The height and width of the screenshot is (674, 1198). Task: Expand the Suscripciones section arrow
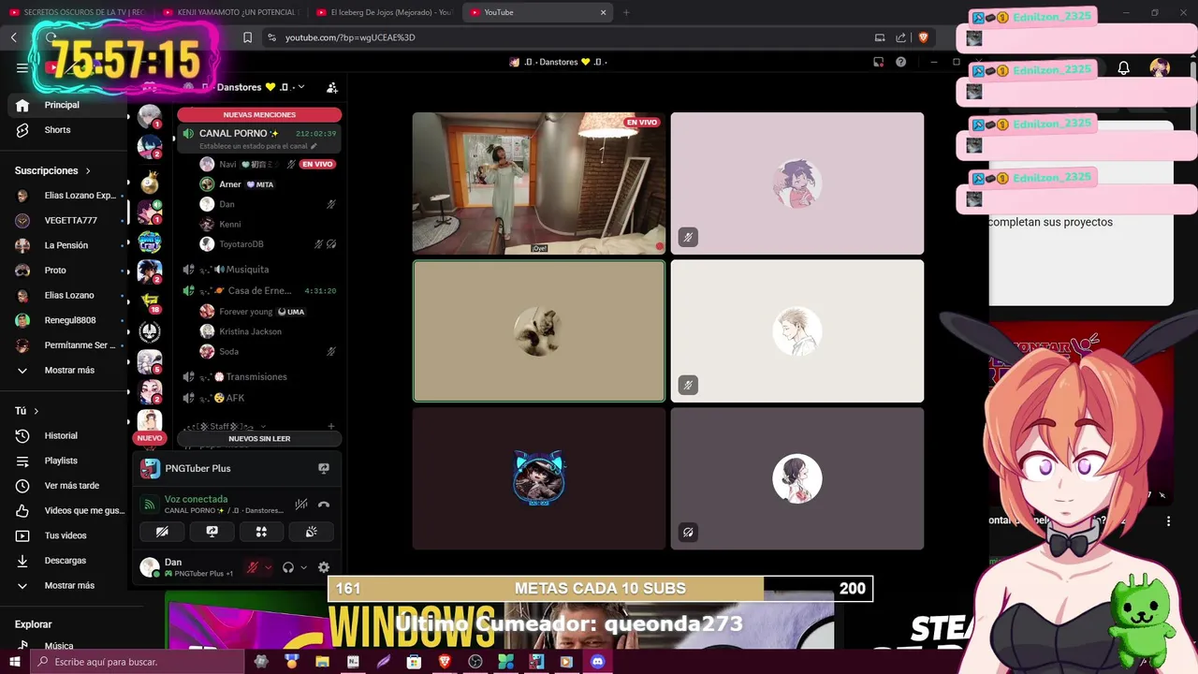pos(88,171)
